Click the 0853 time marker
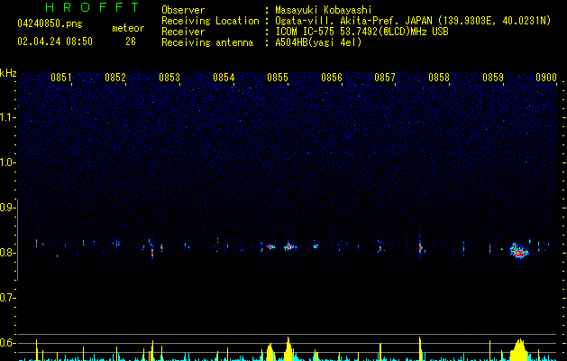This screenshot has height=361, width=567. [x=169, y=78]
